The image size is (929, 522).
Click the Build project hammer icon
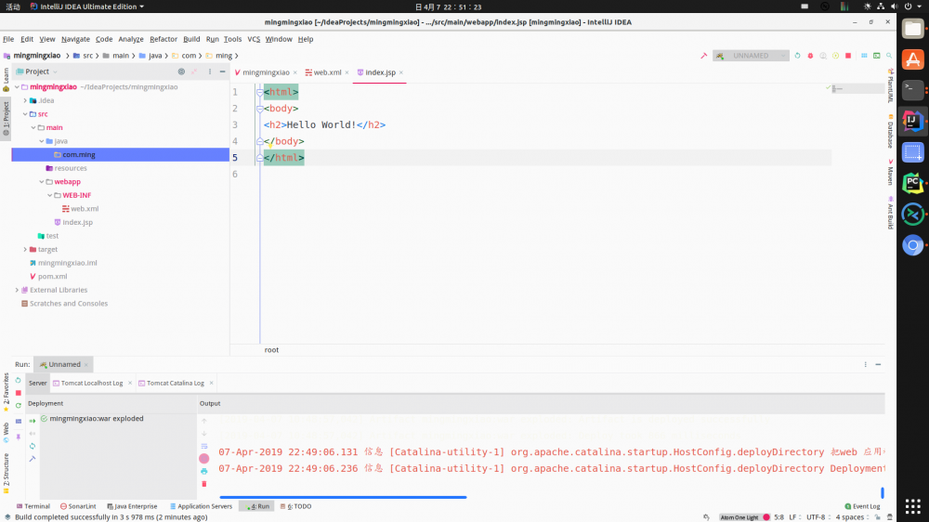(703, 56)
